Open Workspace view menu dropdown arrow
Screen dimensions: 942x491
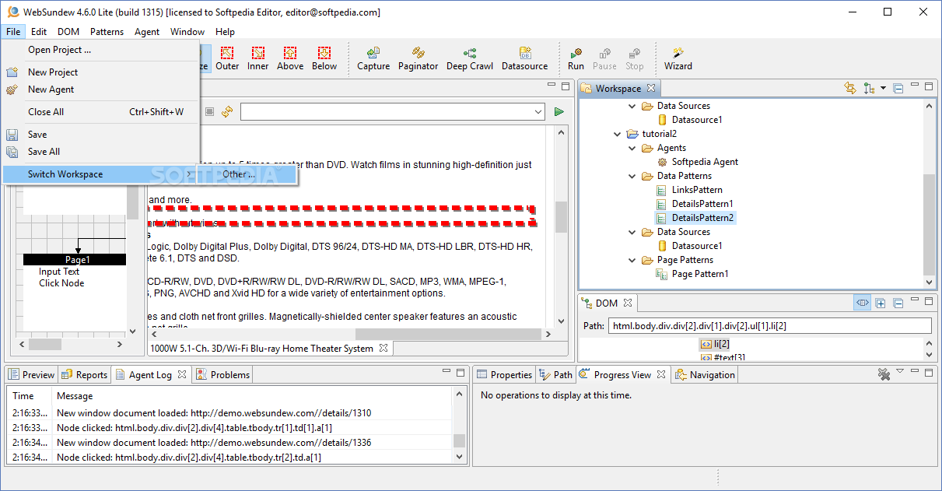click(884, 88)
